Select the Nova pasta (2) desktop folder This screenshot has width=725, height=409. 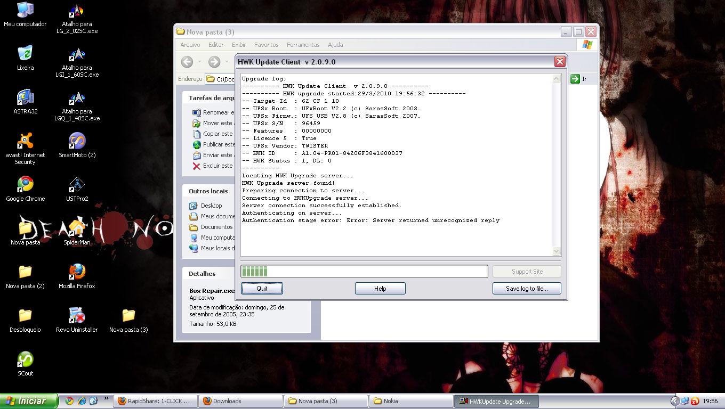(25, 276)
